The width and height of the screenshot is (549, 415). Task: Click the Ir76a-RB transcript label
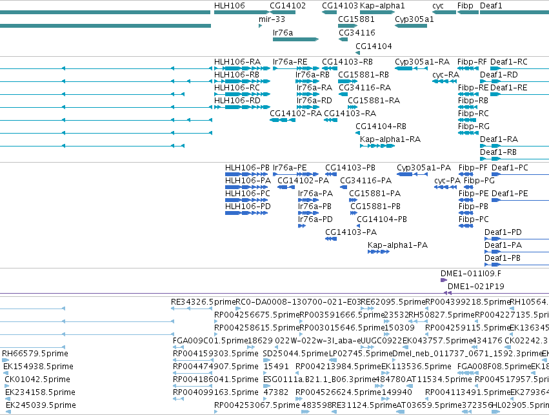(312, 75)
